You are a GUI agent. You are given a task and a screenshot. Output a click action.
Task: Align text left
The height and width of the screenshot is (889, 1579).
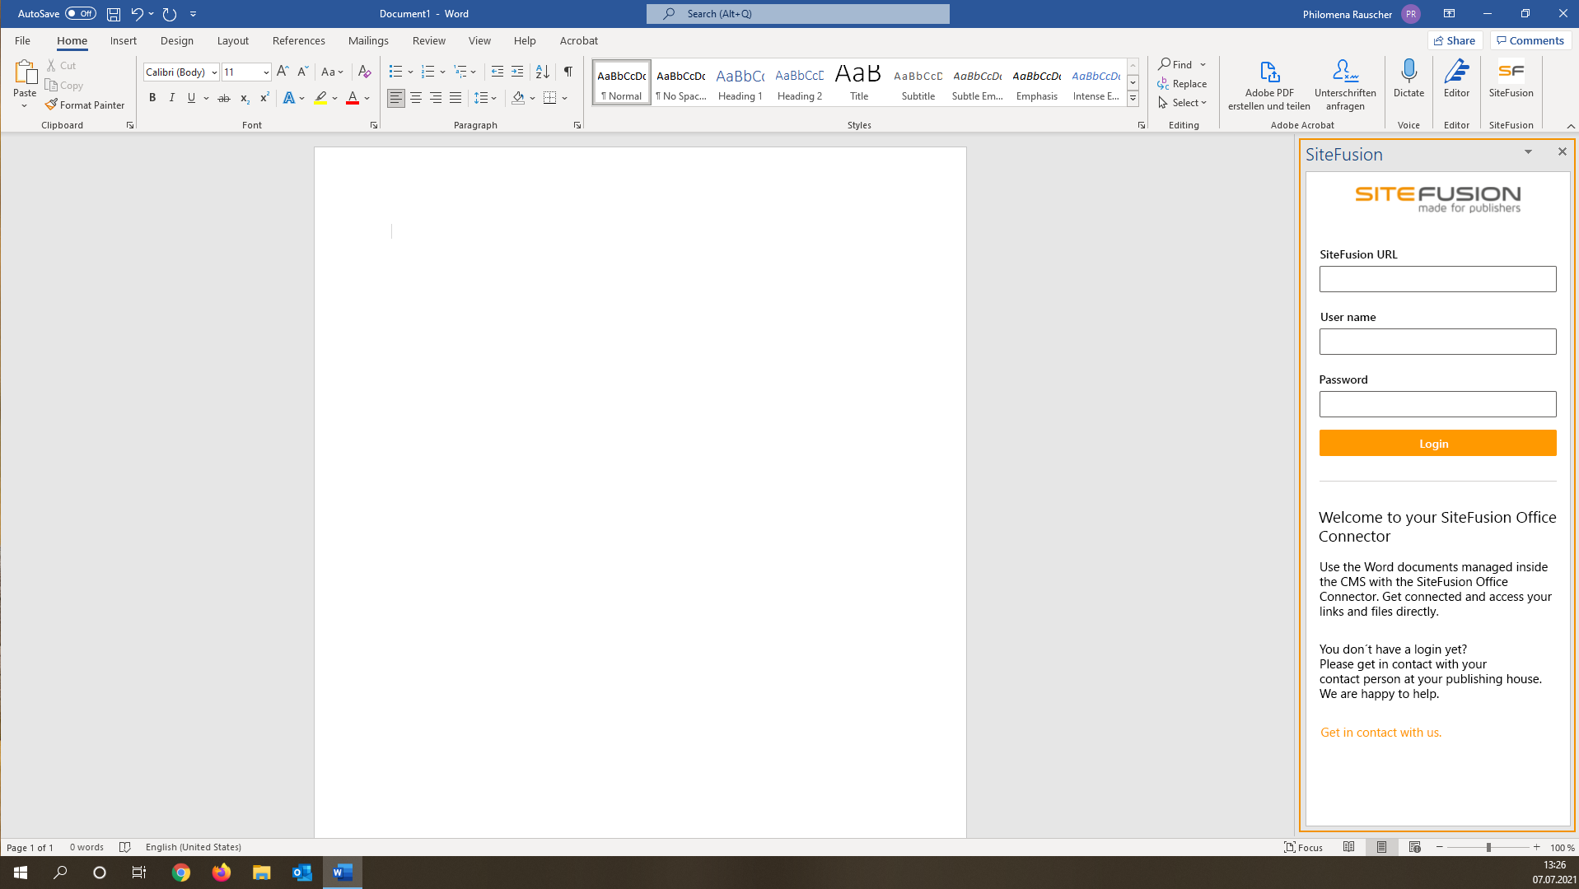(x=396, y=98)
